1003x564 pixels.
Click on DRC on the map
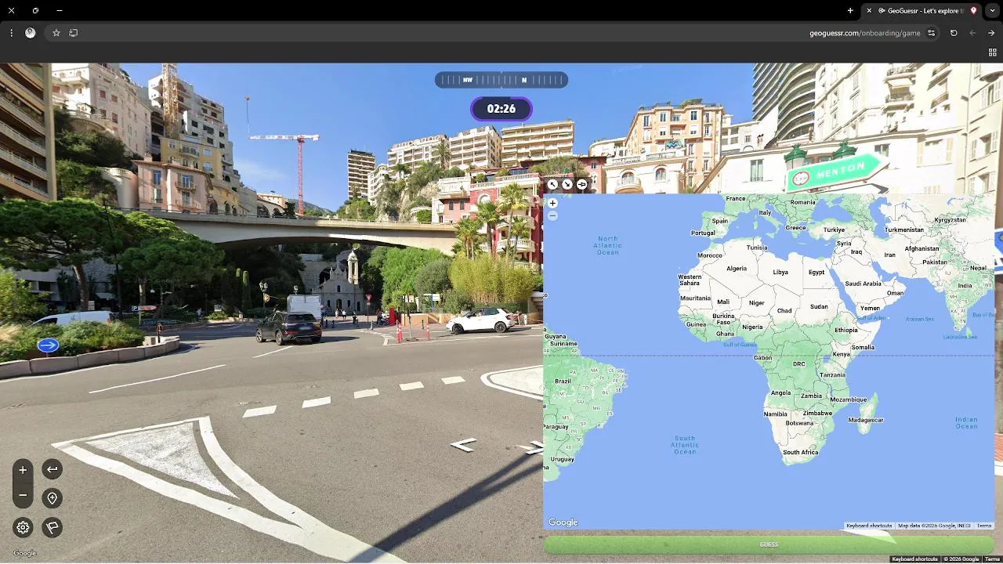798,363
